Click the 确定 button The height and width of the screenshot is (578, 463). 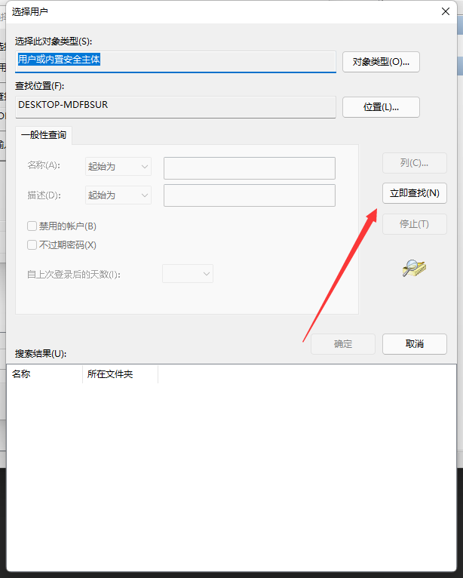coord(343,344)
